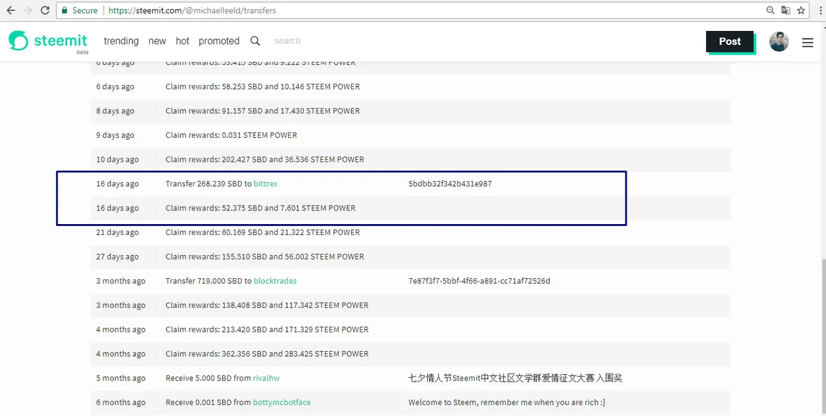Screen dimensions: 826x416
Task: Open the blocktrades account link
Action: (275, 281)
